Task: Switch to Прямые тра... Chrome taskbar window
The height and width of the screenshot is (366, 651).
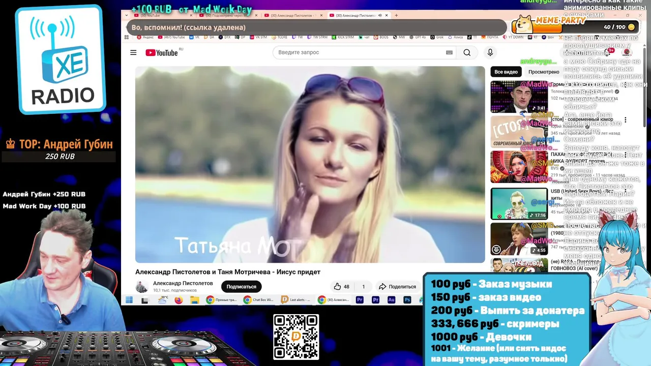Action: (x=222, y=300)
